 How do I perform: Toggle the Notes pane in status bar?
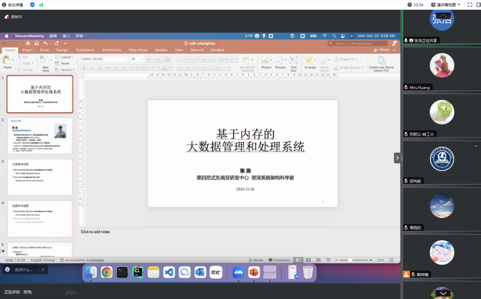(x=256, y=260)
